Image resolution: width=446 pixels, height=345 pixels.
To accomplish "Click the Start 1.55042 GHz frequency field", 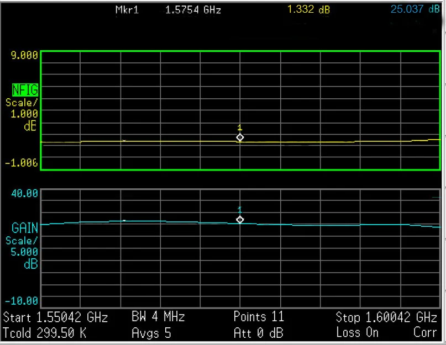I will pyautogui.click(x=56, y=318).
